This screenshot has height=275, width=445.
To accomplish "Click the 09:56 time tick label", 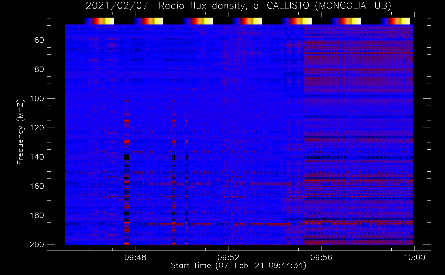I will [x=321, y=258].
